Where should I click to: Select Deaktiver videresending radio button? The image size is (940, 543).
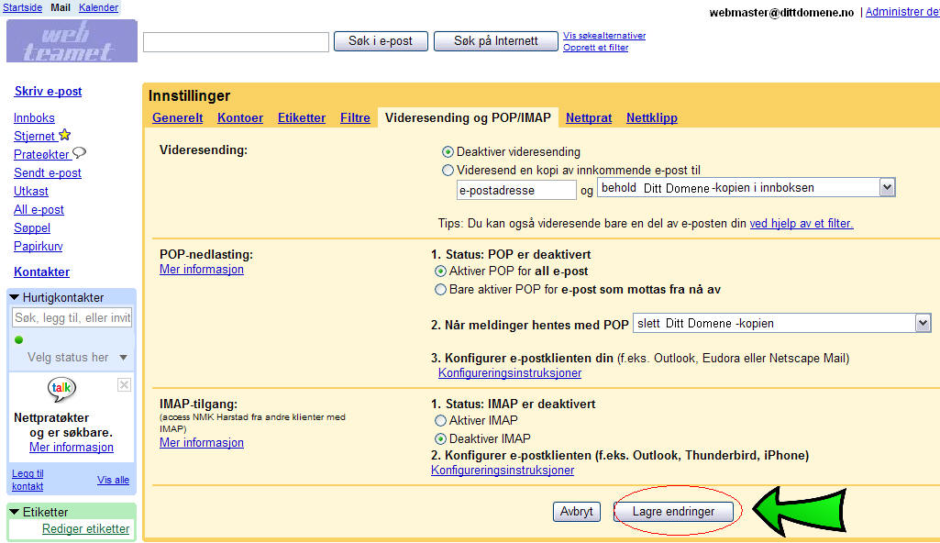point(448,151)
